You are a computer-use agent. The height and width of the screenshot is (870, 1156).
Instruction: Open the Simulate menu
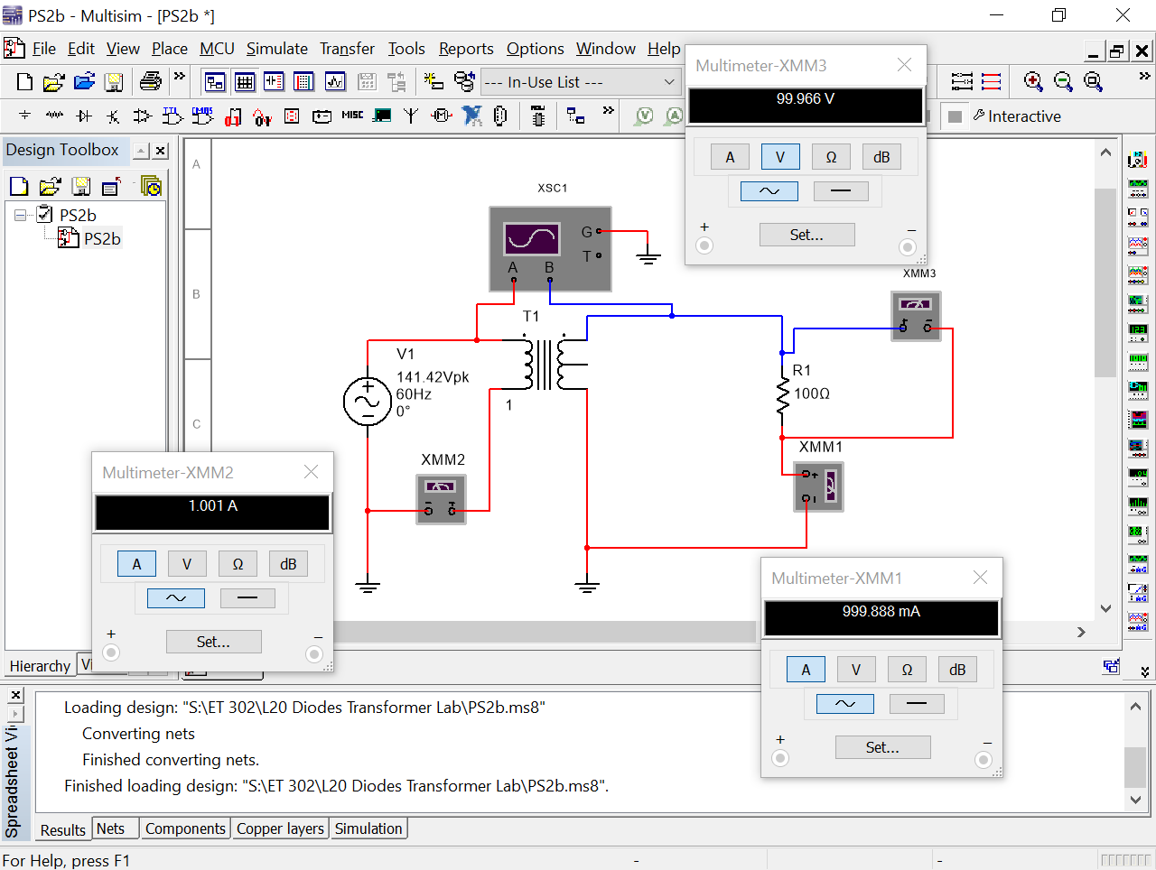276,49
